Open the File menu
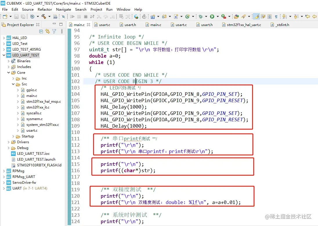 tap(5, 10)
